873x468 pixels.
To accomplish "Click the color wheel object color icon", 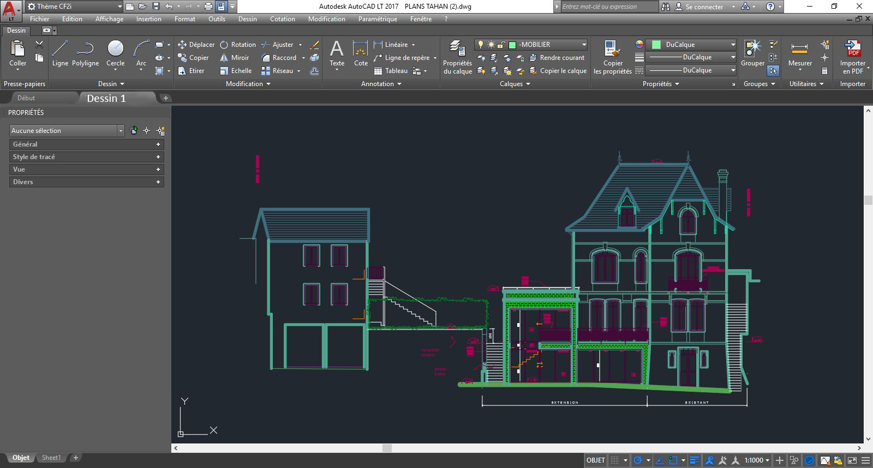I will click(x=639, y=45).
